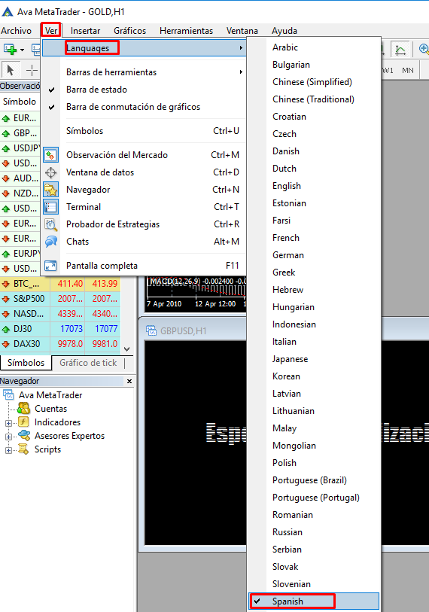
Task: Click the chart shift toolbar icon
Action: [x=400, y=50]
